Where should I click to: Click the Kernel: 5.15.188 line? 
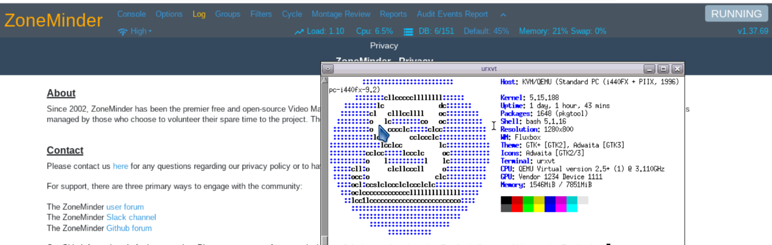530,98
